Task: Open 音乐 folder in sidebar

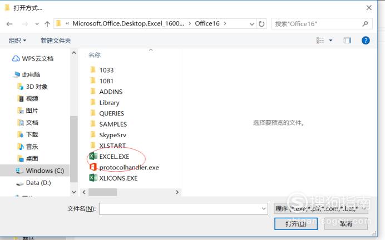Action: click(x=28, y=147)
